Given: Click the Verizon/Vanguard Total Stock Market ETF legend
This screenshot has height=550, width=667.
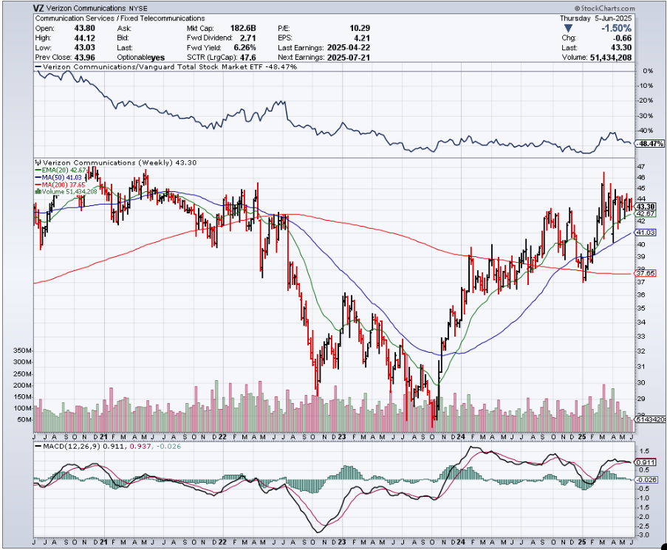Looking at the screenshot, I should point(166,66).
